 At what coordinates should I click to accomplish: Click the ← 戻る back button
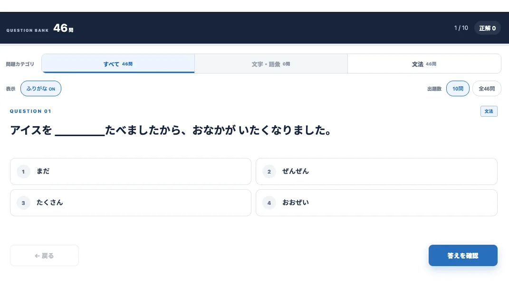[x=44, y=256]
